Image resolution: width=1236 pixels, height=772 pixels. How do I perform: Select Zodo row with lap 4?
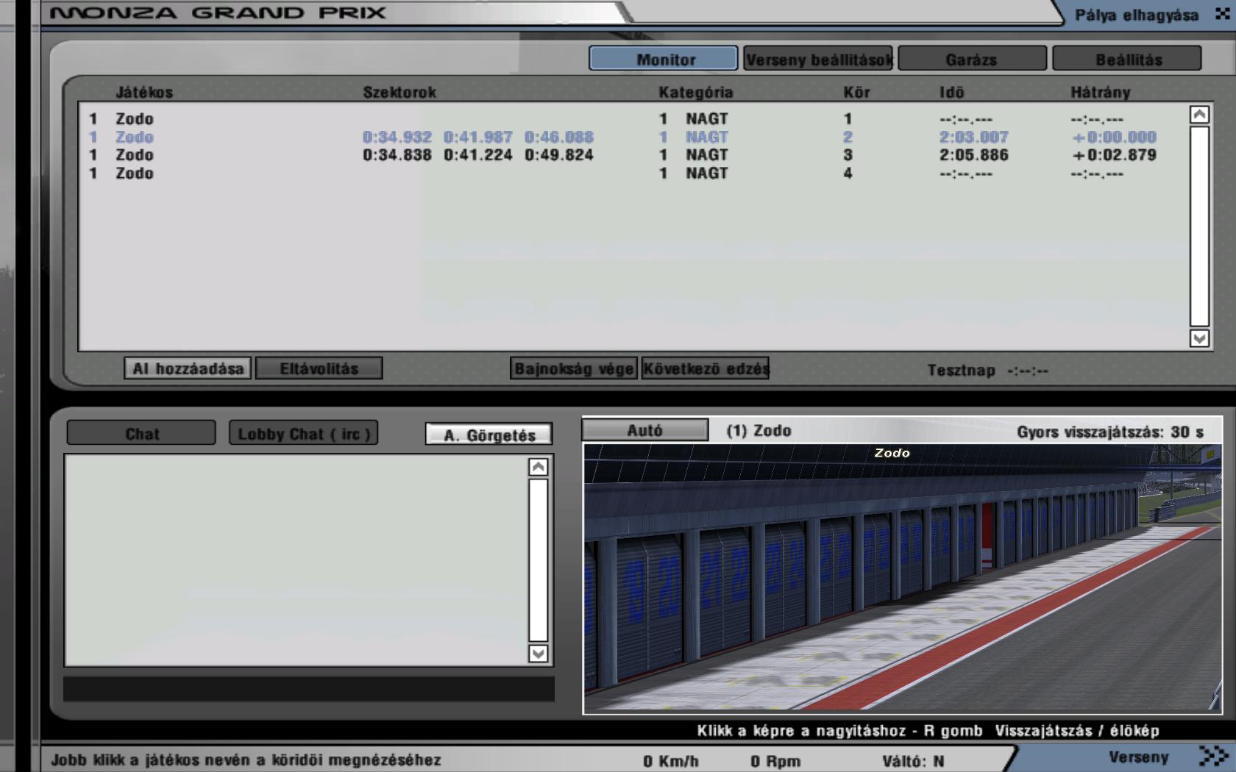click(x=633, y=173)
